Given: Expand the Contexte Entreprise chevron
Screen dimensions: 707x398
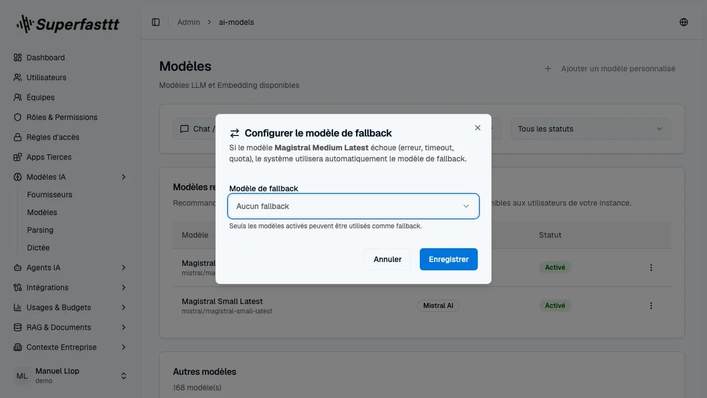Looking at the screenshot, I should (x=124, y=347).
